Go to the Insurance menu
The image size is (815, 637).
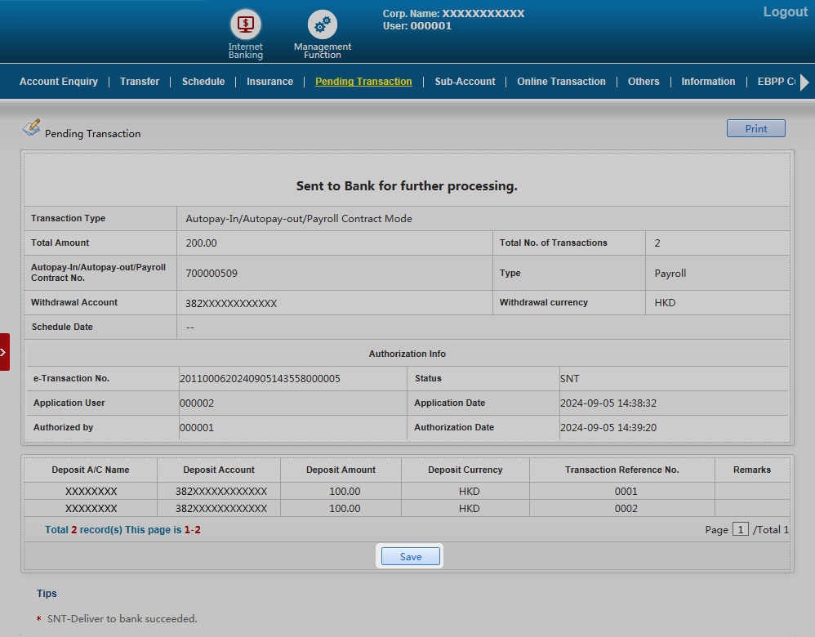[x=269, y=82]
